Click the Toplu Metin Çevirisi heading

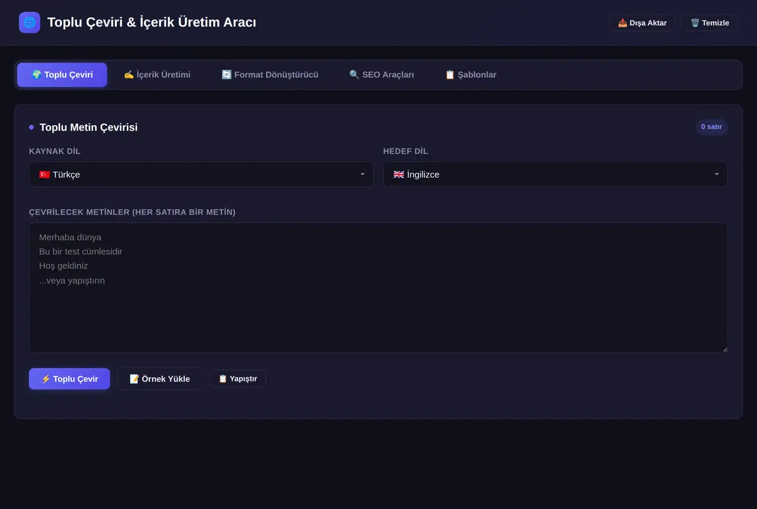click(88, 128)
